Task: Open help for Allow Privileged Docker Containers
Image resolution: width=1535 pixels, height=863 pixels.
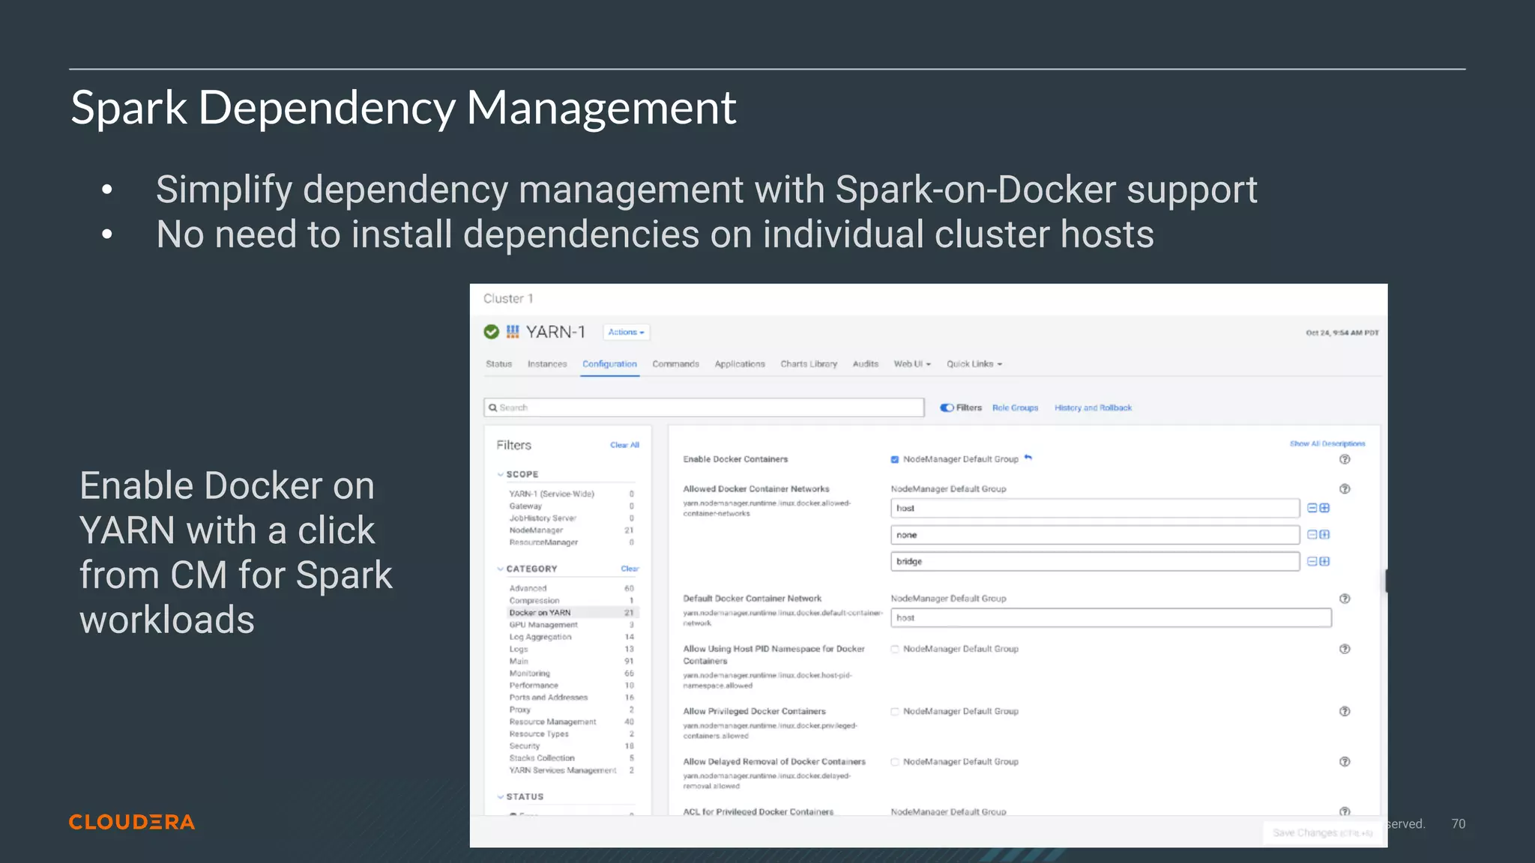Action: click(x=1345, y=712)
